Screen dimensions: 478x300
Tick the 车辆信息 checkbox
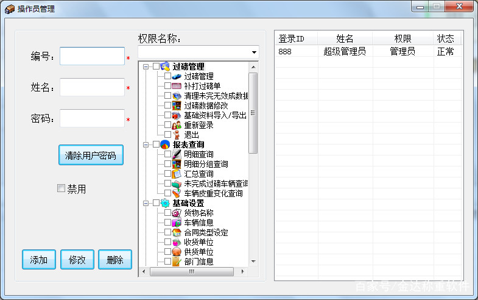[167, 222]
